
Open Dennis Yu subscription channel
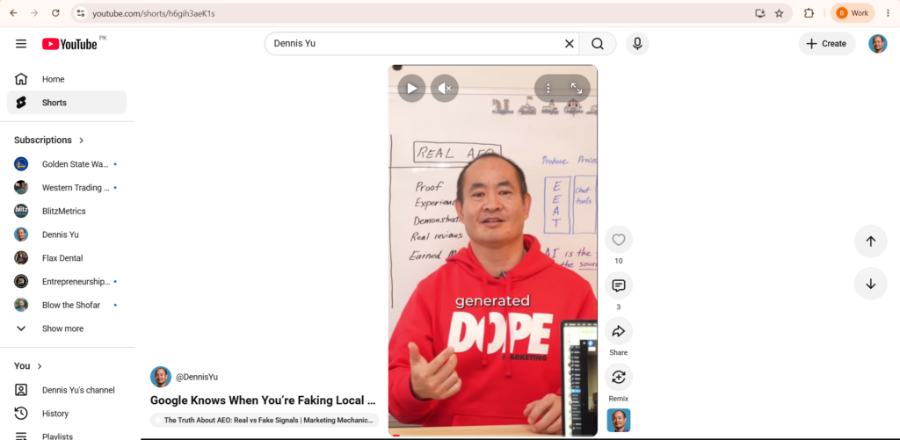pos(67,234)
